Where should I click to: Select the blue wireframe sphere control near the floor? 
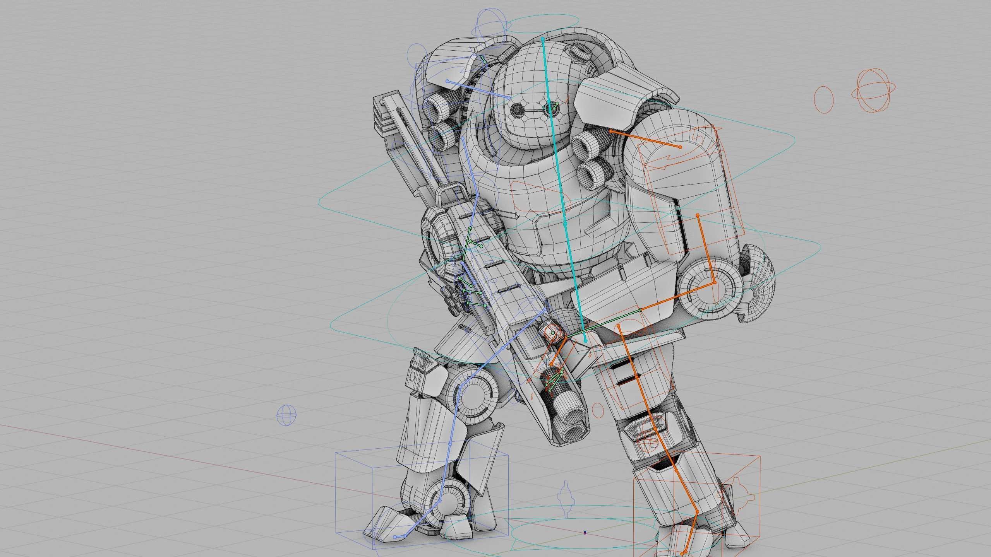tap(287, 415)
